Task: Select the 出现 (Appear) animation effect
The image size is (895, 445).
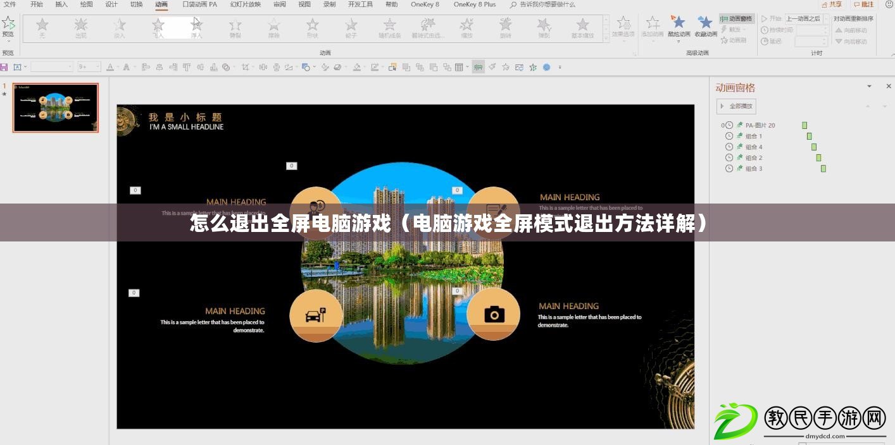Action: [80, 28]
